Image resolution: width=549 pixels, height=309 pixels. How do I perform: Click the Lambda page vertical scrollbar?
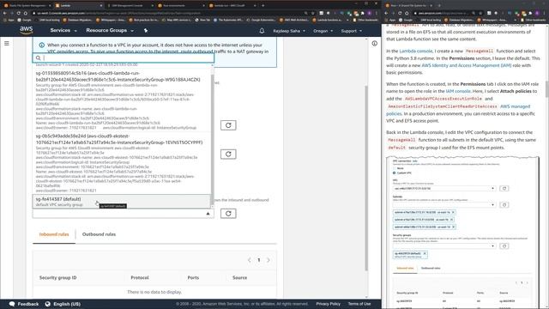point(366,179)
